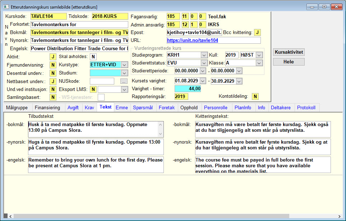This screenshot has height=221, width=346.
Task: Expand the Kurstype dropdown
Action: pos(124,65)
